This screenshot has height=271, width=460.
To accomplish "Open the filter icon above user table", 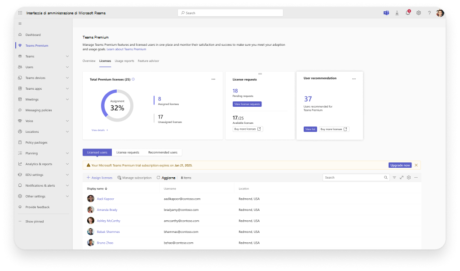I will 394,177.
